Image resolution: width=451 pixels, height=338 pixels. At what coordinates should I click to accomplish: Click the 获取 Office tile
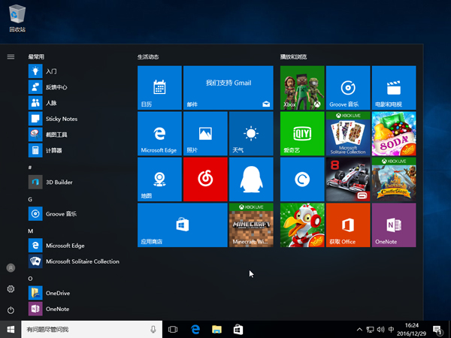point(348,225)
